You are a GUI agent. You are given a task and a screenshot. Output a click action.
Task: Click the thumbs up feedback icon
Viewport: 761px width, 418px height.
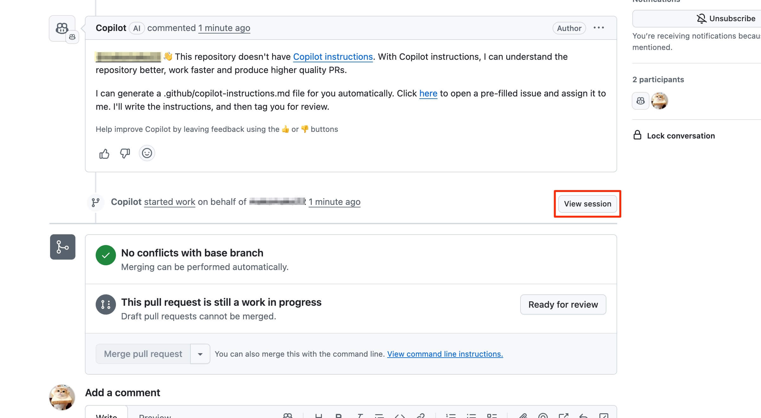pyautogui.click(x=104, y=154)
